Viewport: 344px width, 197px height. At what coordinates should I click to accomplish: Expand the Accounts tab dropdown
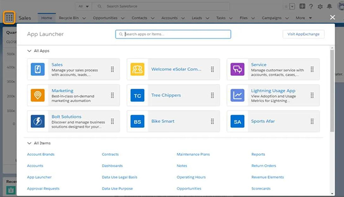coord(183,18)
